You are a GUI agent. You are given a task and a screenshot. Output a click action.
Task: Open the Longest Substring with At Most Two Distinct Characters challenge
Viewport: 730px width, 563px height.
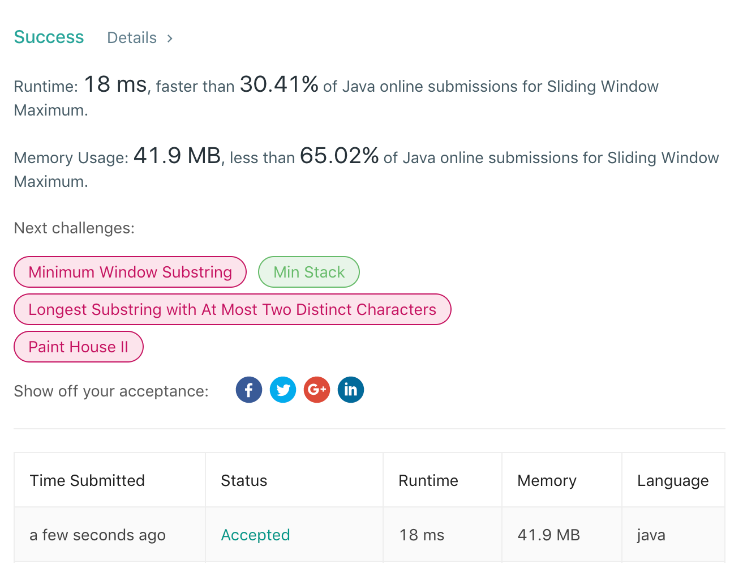point(232,309)
